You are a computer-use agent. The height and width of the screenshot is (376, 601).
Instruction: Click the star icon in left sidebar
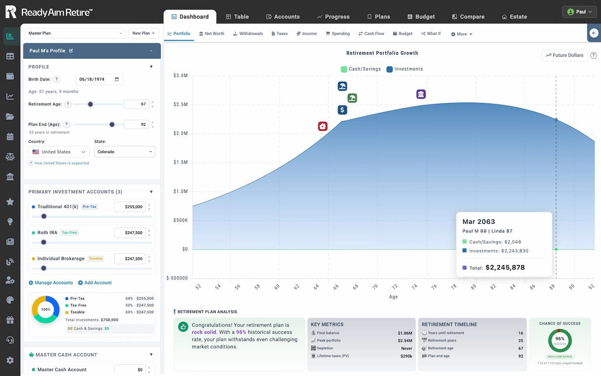(10, 202)
